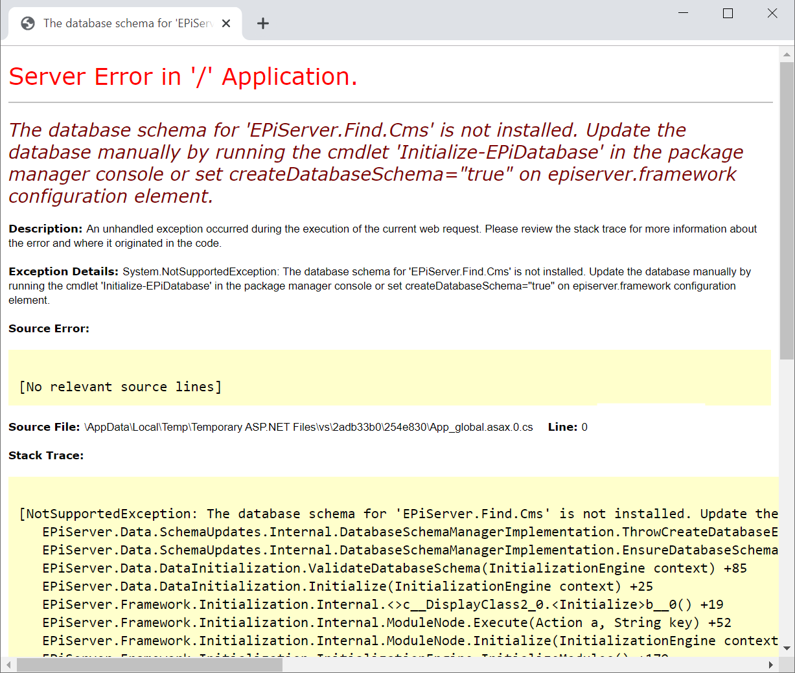Click the App_global.asax.0.cs file path
This screenshot has height=673, width=795.
coord(308,427)
